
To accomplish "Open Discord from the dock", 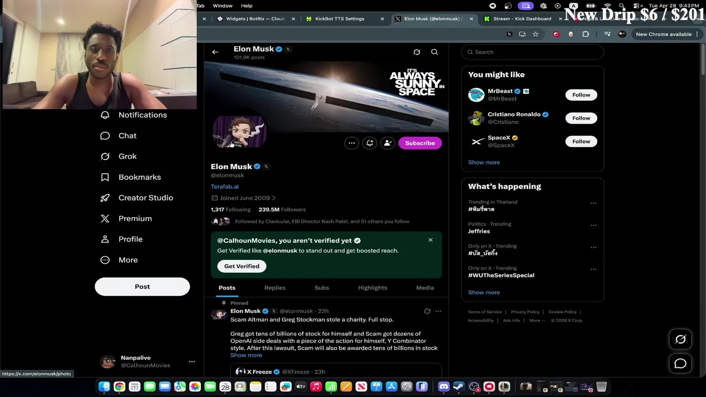I will point(443,387).
